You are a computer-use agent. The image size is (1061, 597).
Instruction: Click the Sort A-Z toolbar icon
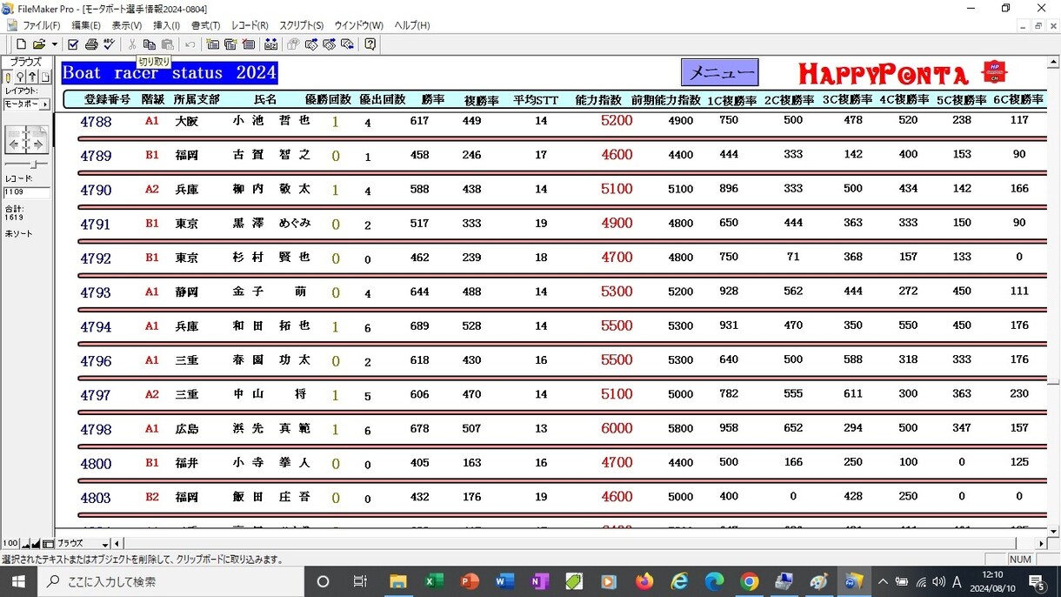pos(271,44)
